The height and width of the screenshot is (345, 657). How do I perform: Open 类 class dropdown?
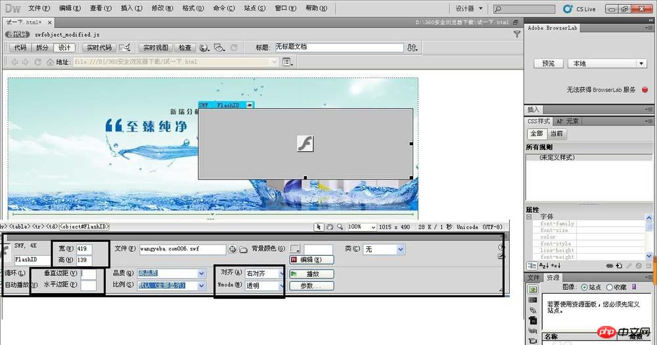384,250
